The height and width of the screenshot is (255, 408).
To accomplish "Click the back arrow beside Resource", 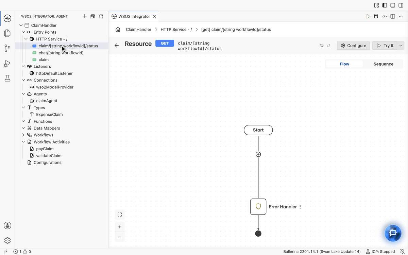I will (117, 45).
